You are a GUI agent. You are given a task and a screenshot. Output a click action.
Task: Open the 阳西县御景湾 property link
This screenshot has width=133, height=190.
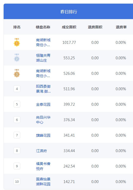43,89
